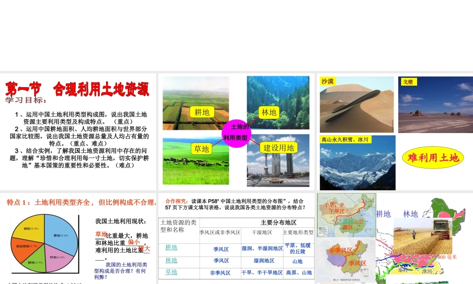Click the 秦岭 map label
This screenshot has width=473, height=284.
[403, 270]
